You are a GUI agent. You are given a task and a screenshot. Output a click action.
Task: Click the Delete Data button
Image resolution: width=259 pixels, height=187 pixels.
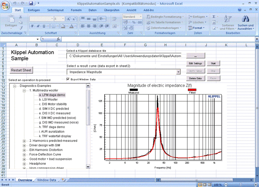(x=195, y=79)
